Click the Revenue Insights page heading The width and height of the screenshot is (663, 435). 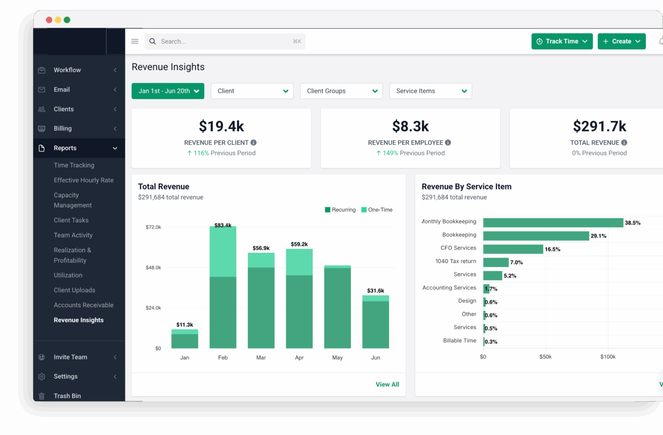168,67
